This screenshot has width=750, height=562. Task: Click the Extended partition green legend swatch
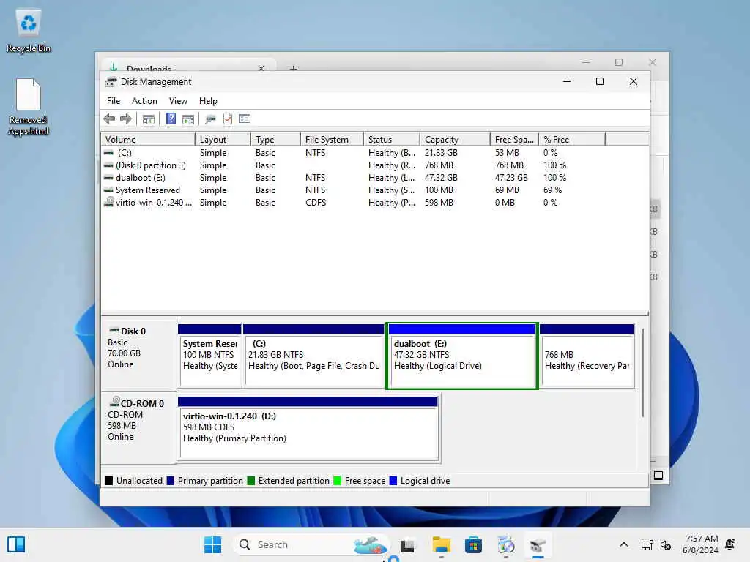click(x=251, y=481)
